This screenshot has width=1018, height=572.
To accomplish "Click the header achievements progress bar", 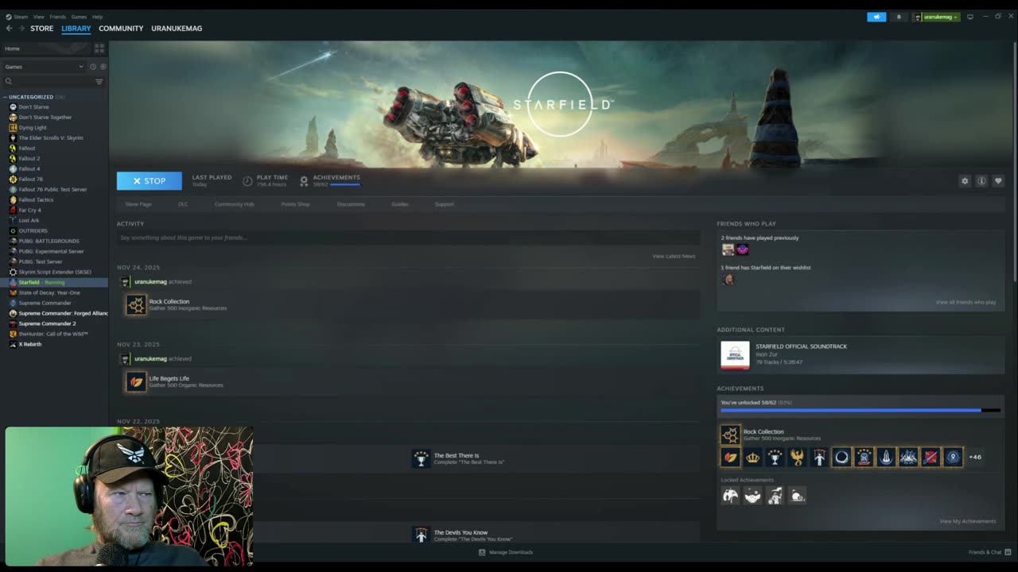I will pos(345,184).
